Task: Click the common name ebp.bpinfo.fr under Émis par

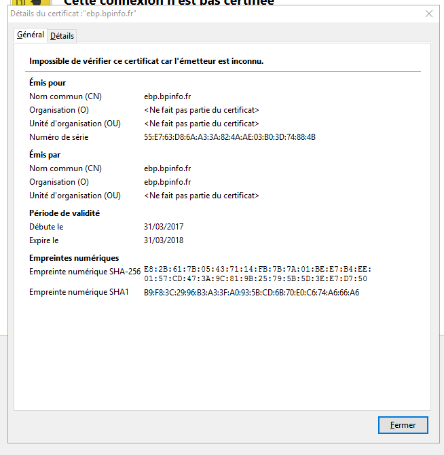Action: pyautogui.click(x=167, y=168)
